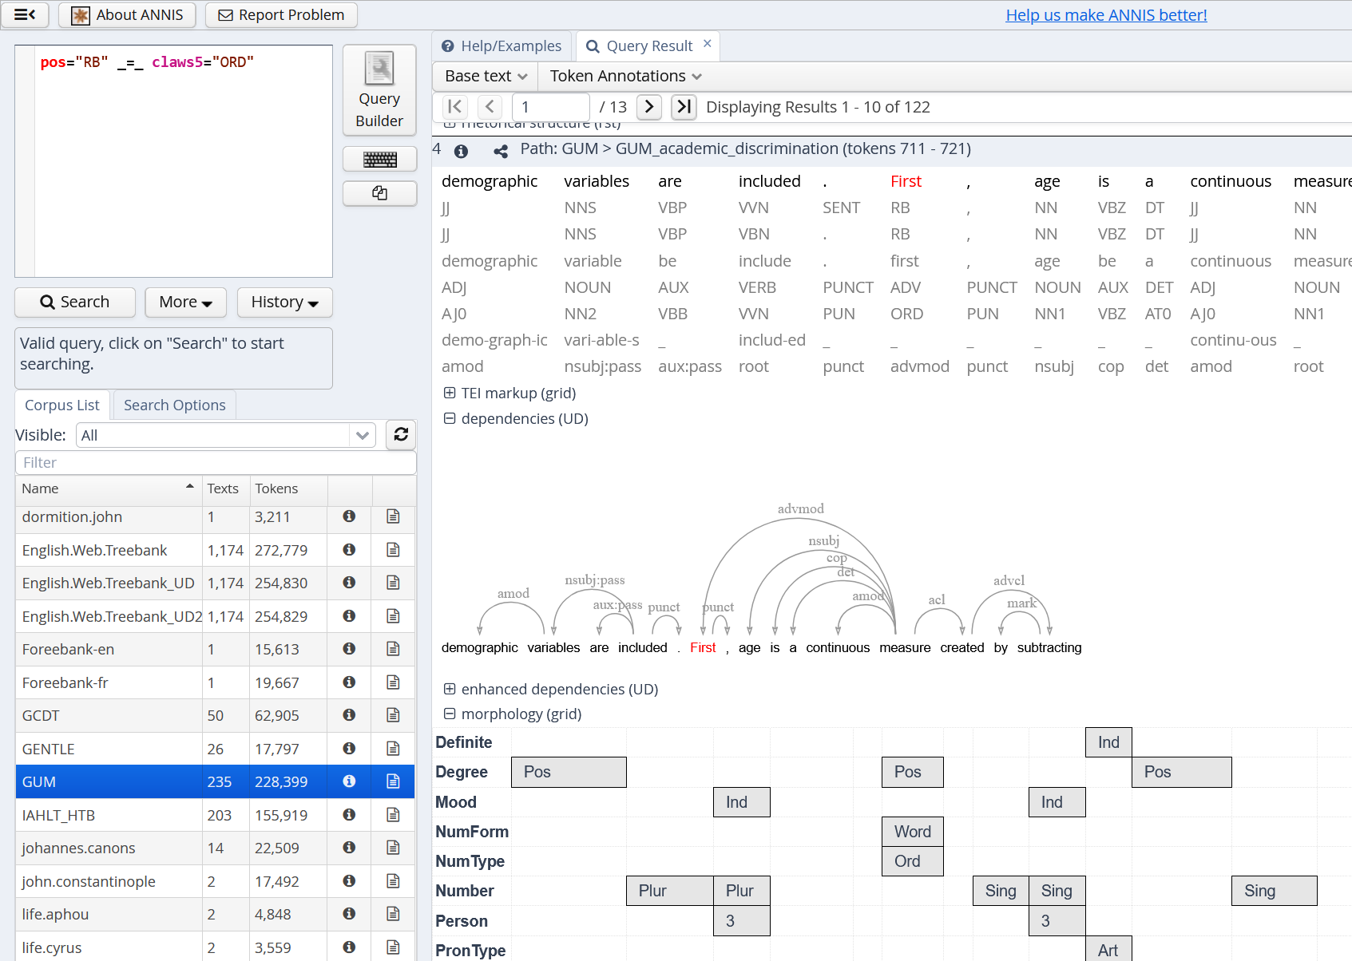Go to the last results page
This screenshot has width=1352, height=961.
(x=684, y=107)
